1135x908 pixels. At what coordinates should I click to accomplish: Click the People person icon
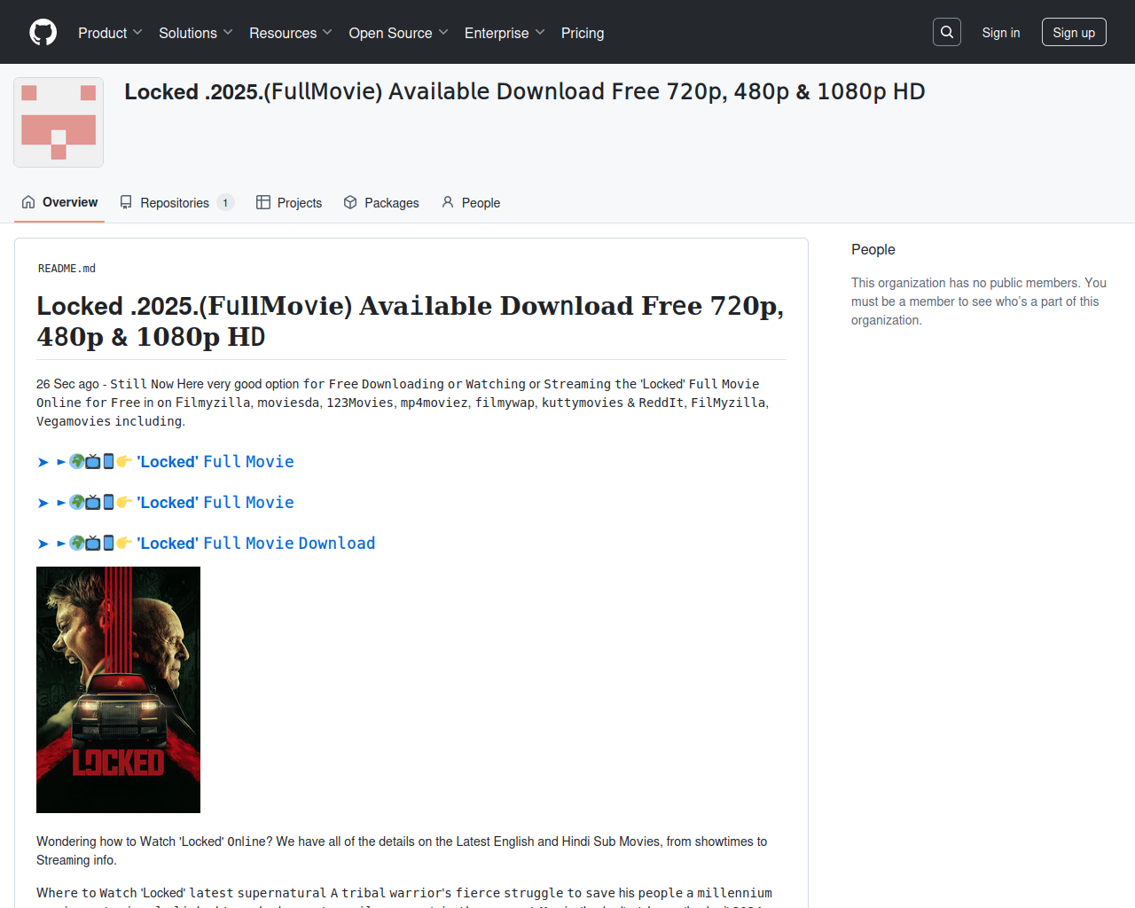pos(448,202)
